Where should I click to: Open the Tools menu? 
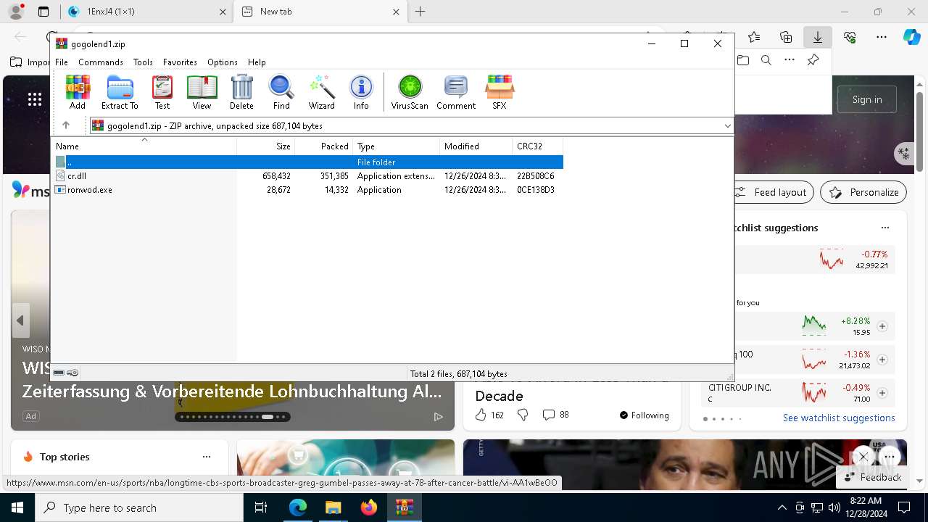[x=143, y=62]
